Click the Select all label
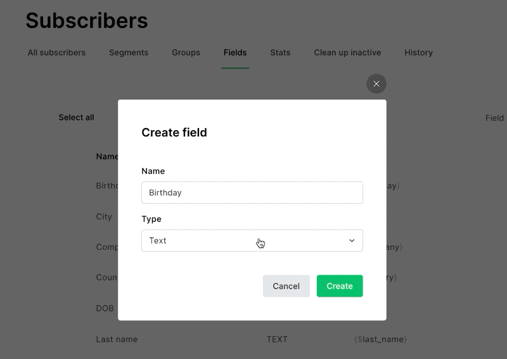 [x=76, y=117]
